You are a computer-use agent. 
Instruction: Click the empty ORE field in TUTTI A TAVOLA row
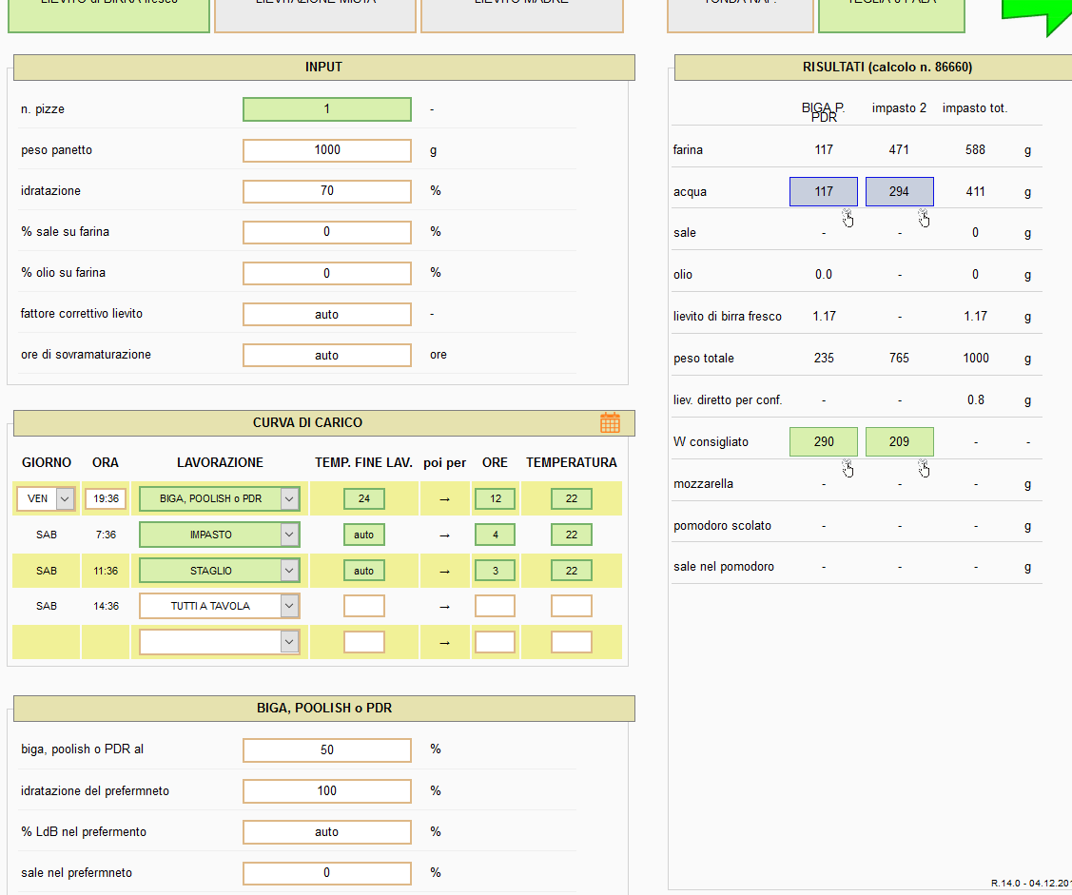(x=495, y=606)
